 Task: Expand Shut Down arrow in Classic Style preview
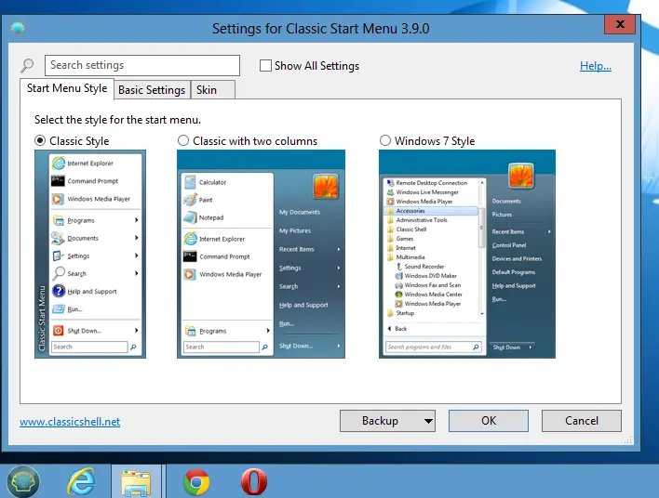click(x=136, y=331)
